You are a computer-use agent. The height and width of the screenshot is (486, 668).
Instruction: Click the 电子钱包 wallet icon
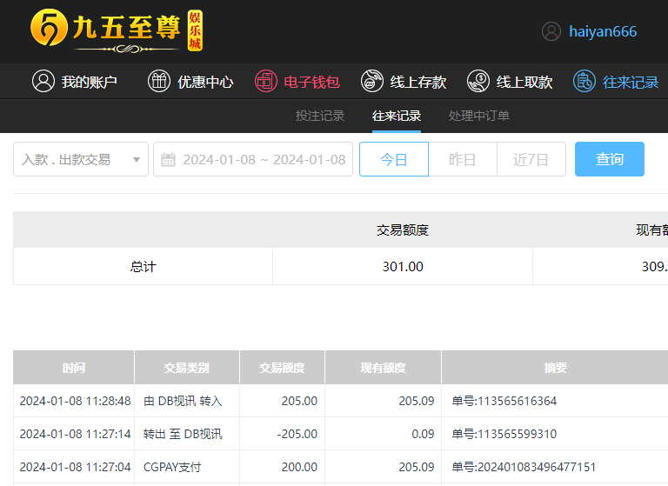pyautogui.click(x=266, y=81)
